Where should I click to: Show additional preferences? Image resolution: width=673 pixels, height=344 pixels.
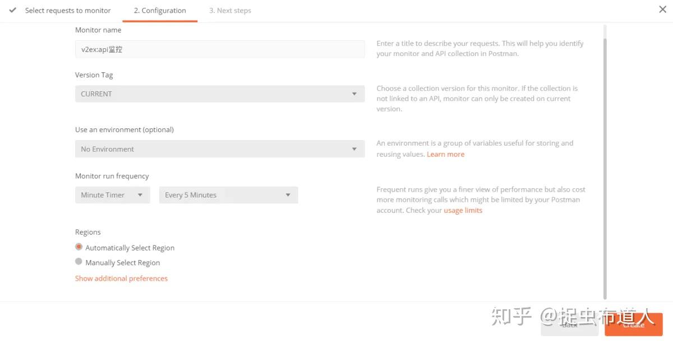[x=121, y=278]
